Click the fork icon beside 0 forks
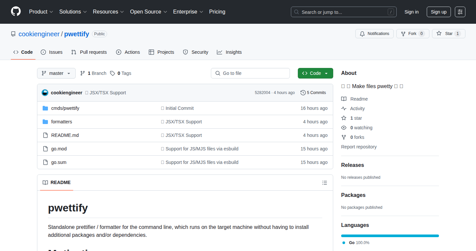This screenshot has width=476, height=251. 344,137
